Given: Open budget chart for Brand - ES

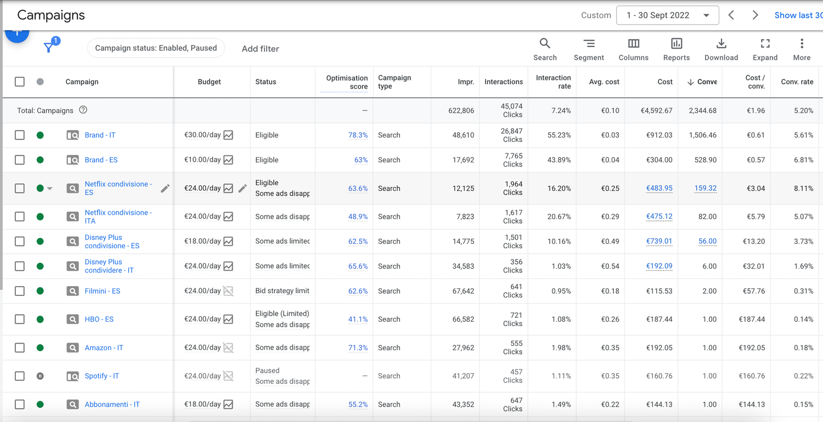Looking at the screenshot, I should (228, 160).
